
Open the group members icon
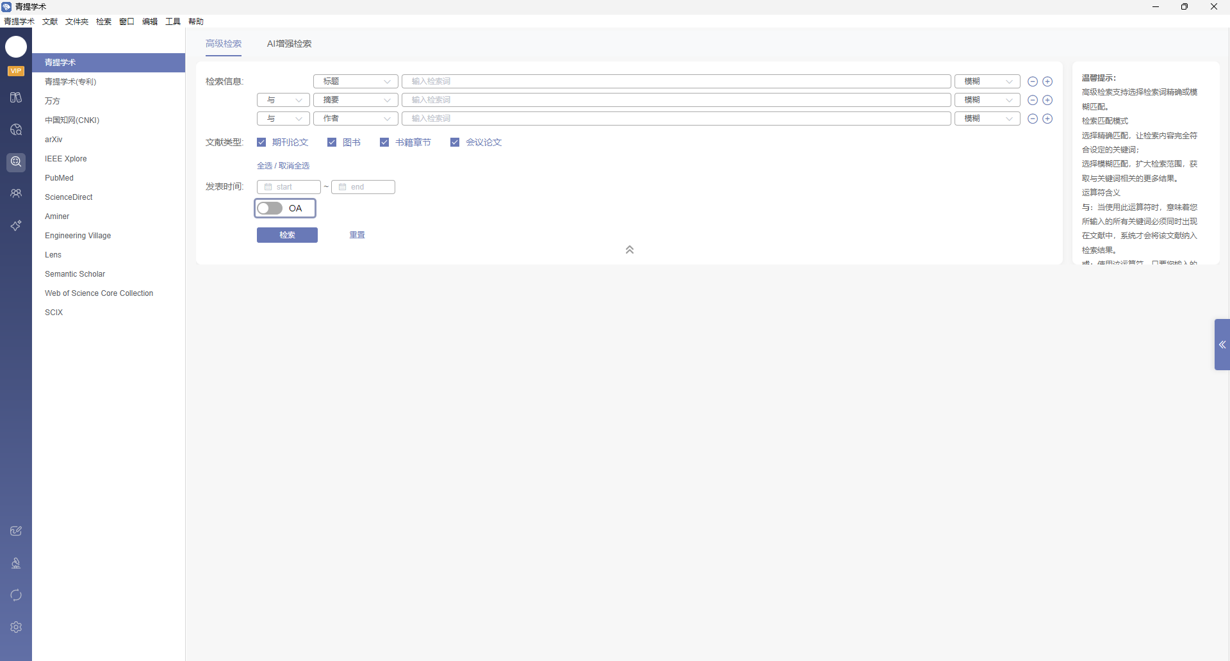[x=16, y=193]
